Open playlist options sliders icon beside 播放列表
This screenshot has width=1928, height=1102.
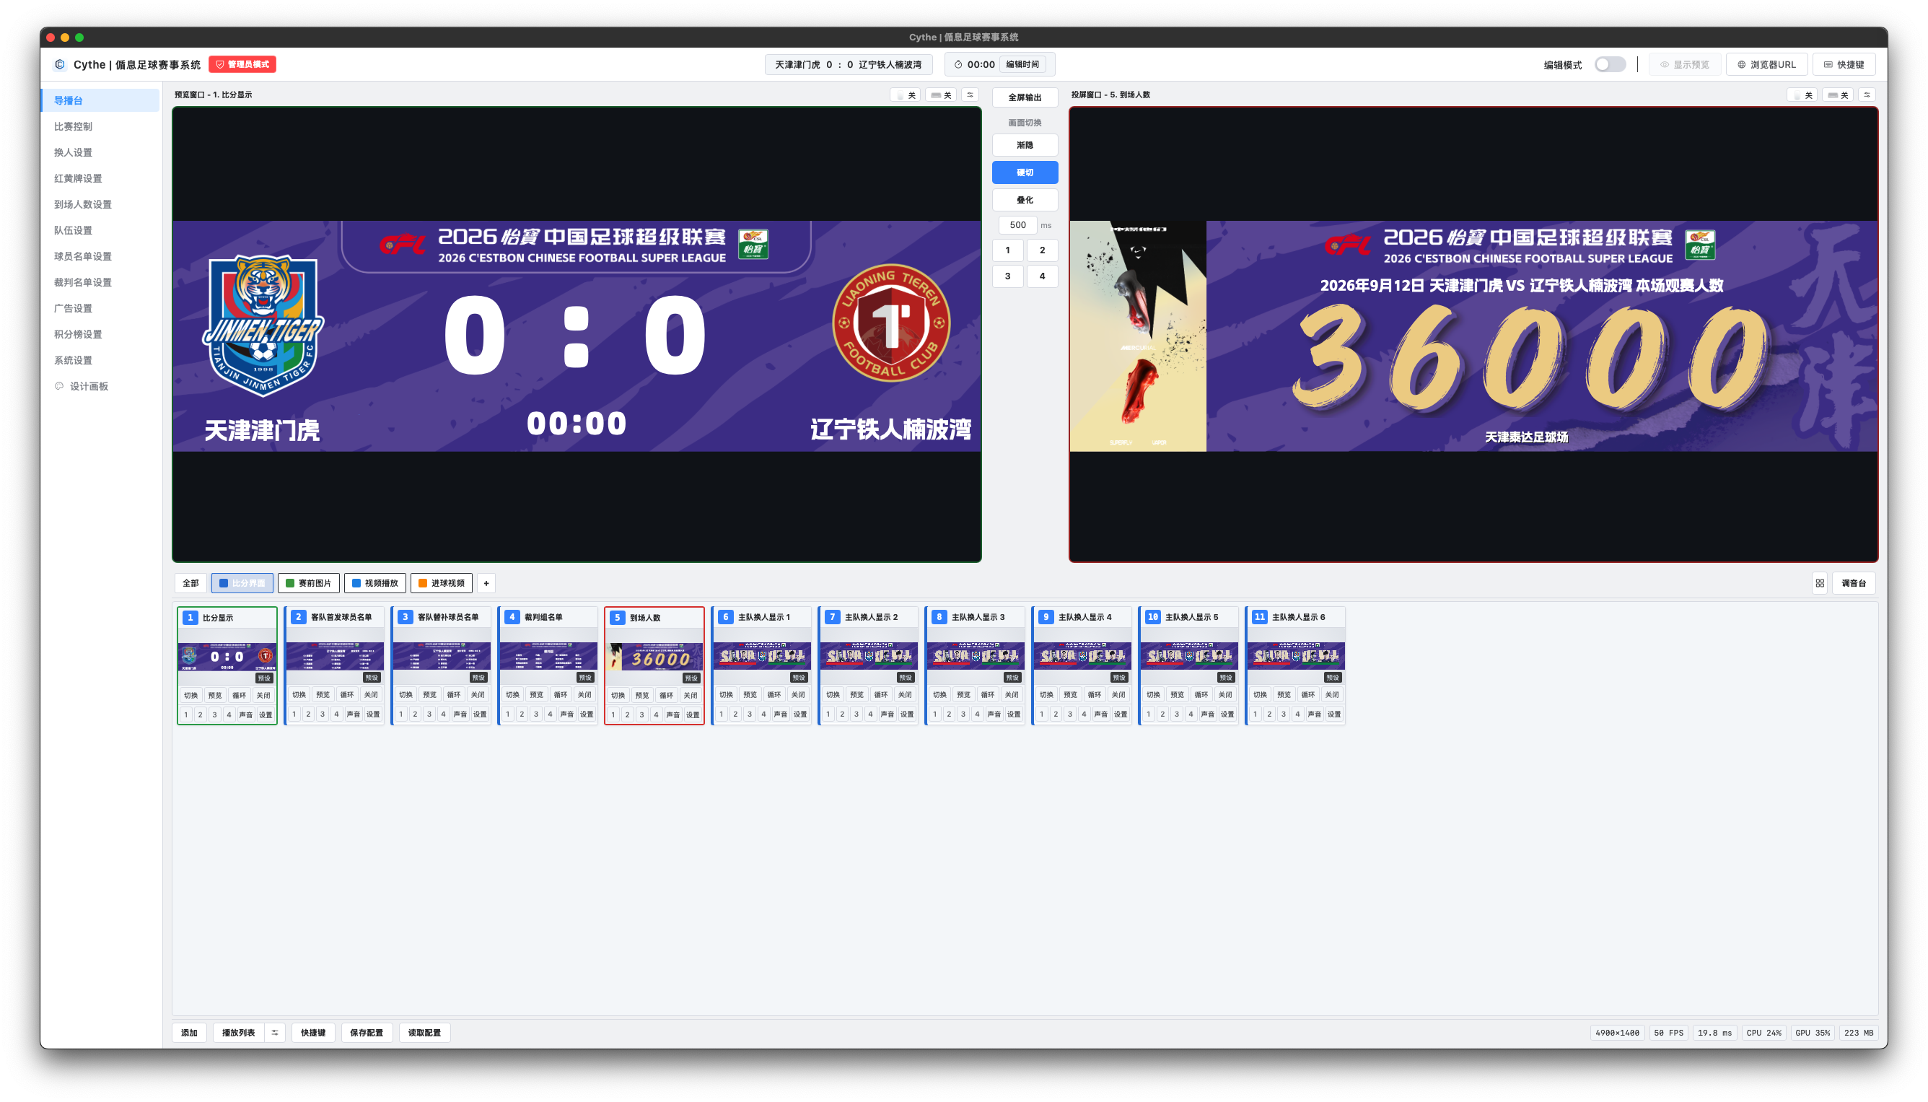[x=275, y=1033]
